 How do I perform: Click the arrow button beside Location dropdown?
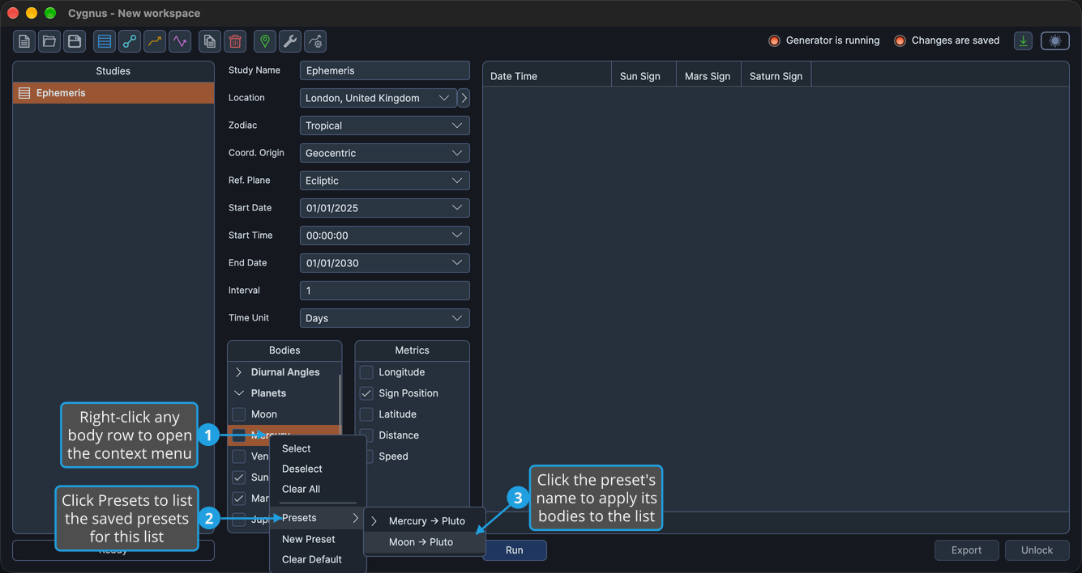tap(464, 98)
